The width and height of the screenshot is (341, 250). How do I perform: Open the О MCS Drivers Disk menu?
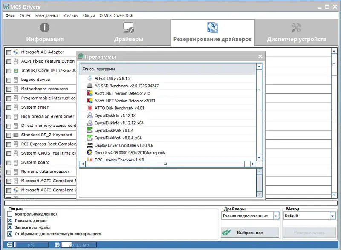pos(116,16)
